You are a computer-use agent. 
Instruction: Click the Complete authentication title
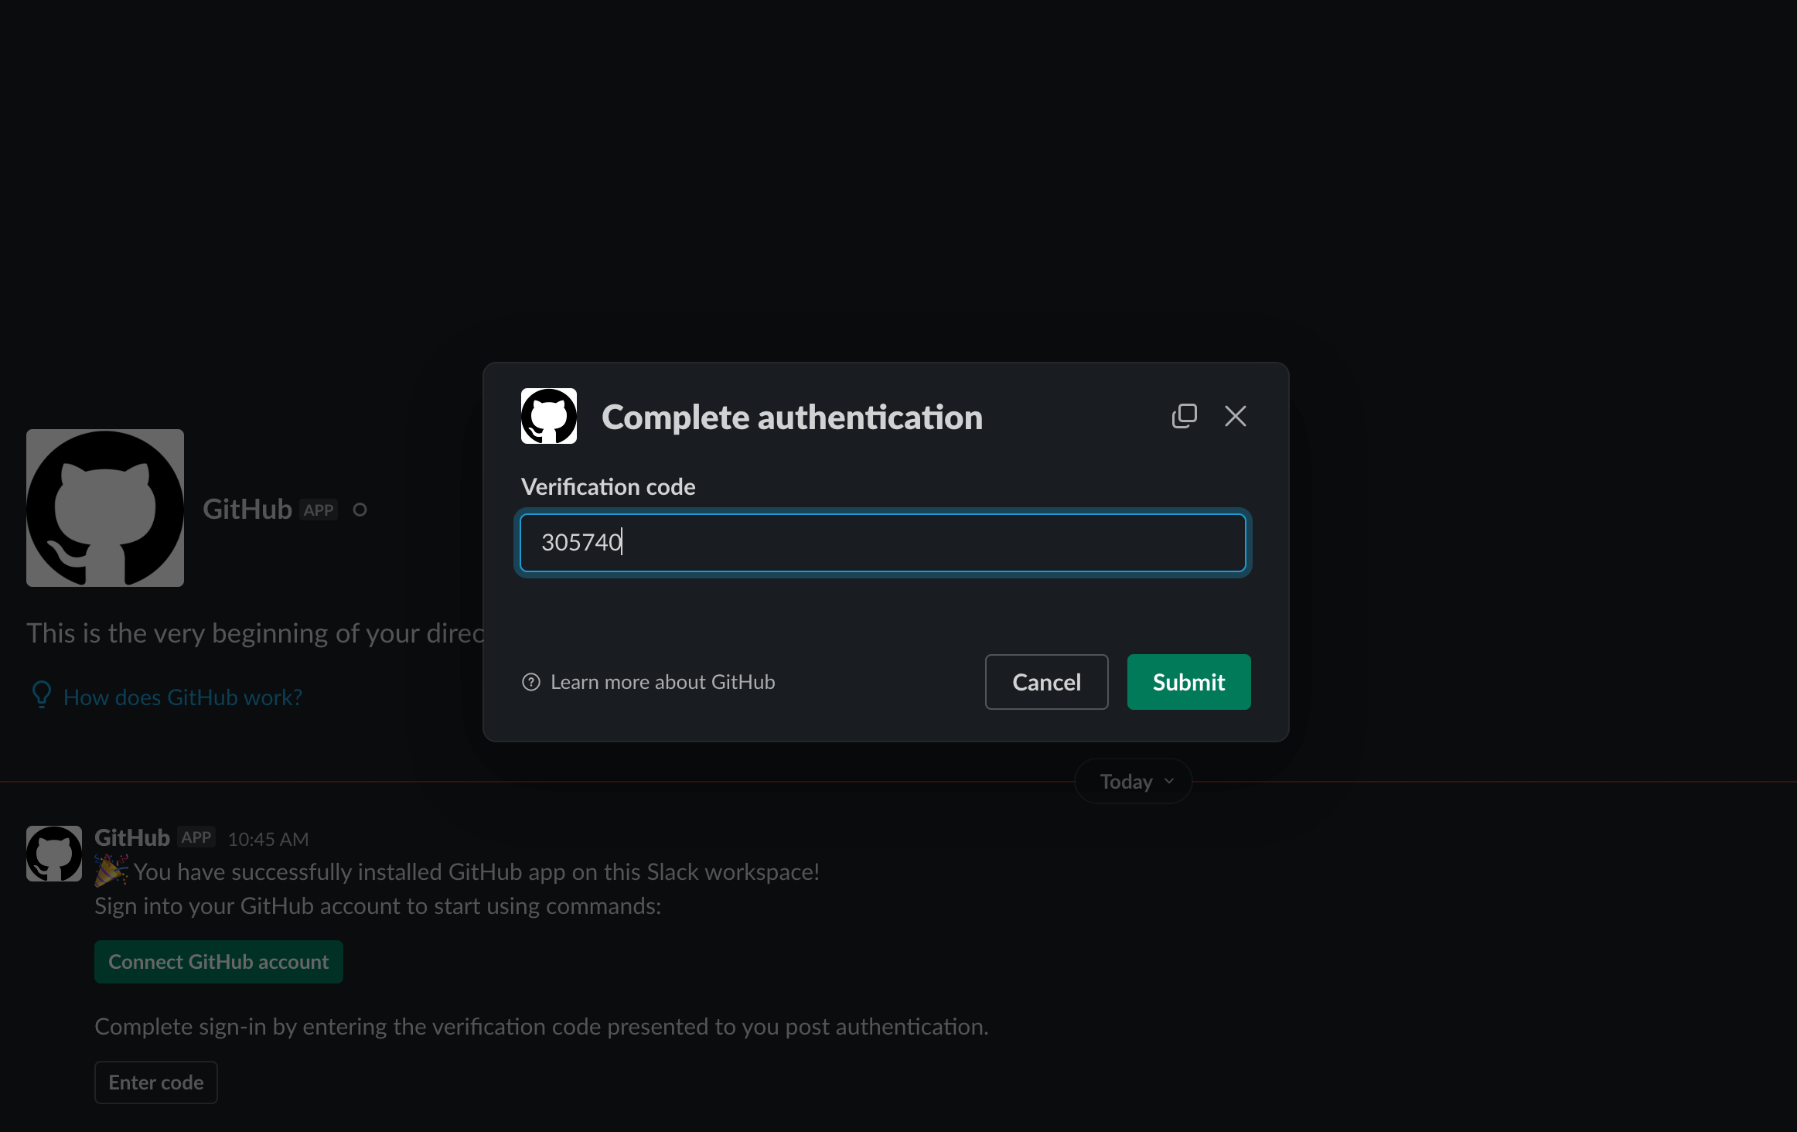792,416
